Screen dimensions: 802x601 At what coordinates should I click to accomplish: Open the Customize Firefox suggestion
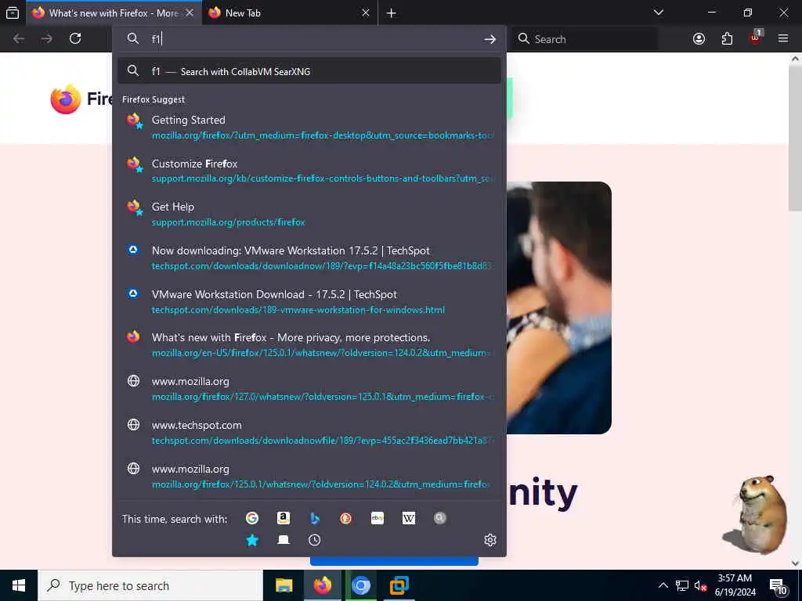(309, 171)
